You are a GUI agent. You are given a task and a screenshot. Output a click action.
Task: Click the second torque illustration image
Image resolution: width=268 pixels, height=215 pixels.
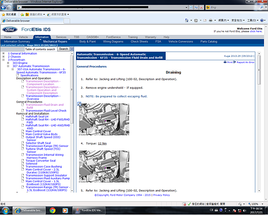pos(104,167)
